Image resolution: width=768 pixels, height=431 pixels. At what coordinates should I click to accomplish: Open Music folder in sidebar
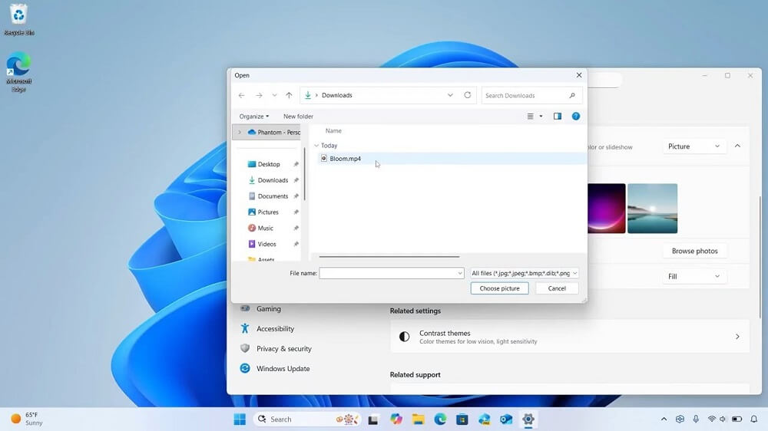pyautogui.click(x=265, y=229)
